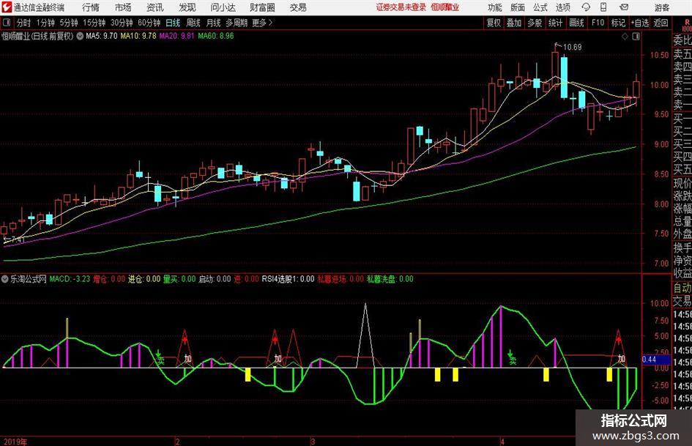
Task: Switch to 1分钟 chart period
Action: click(x=45, y=23)
